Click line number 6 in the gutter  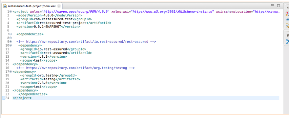click(x=8, y=30)
